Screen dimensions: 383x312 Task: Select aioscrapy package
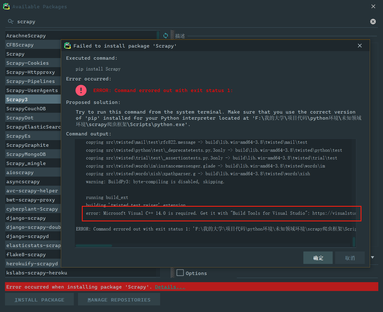pyautogui.click(x=33, y=172)
